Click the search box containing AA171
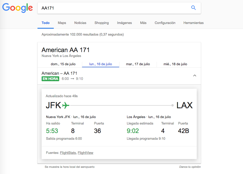 (114, 8)
